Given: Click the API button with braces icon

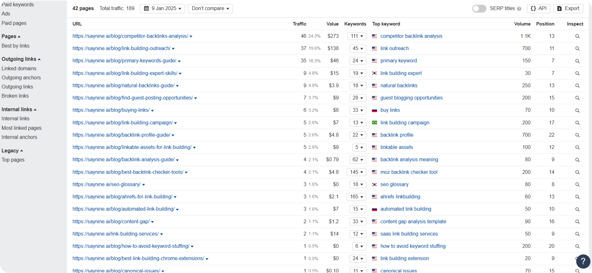Looking at the screenshot, I should [538, 8].
